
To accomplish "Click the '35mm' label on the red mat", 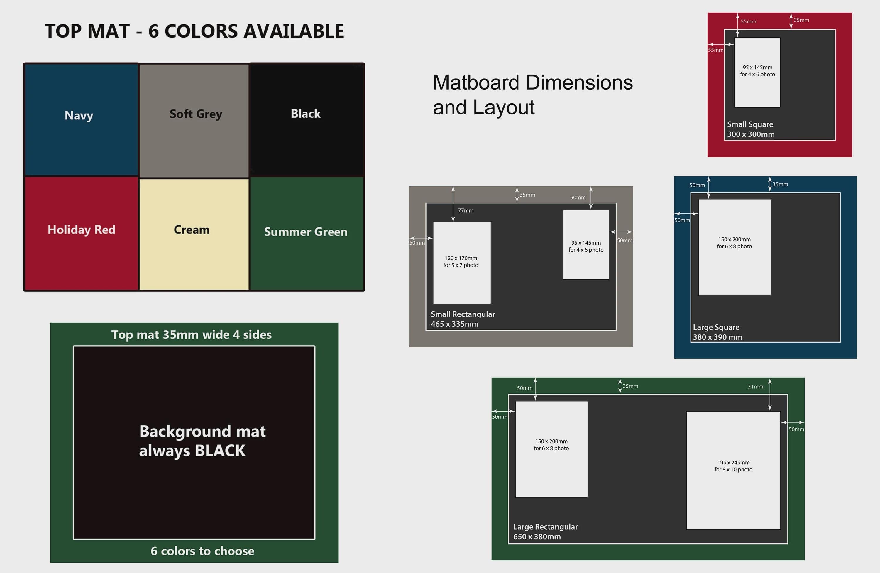I will pos(801,20).
